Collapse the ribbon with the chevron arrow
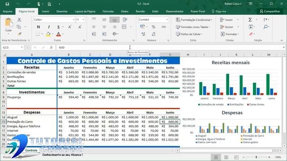 coord(282,40)
